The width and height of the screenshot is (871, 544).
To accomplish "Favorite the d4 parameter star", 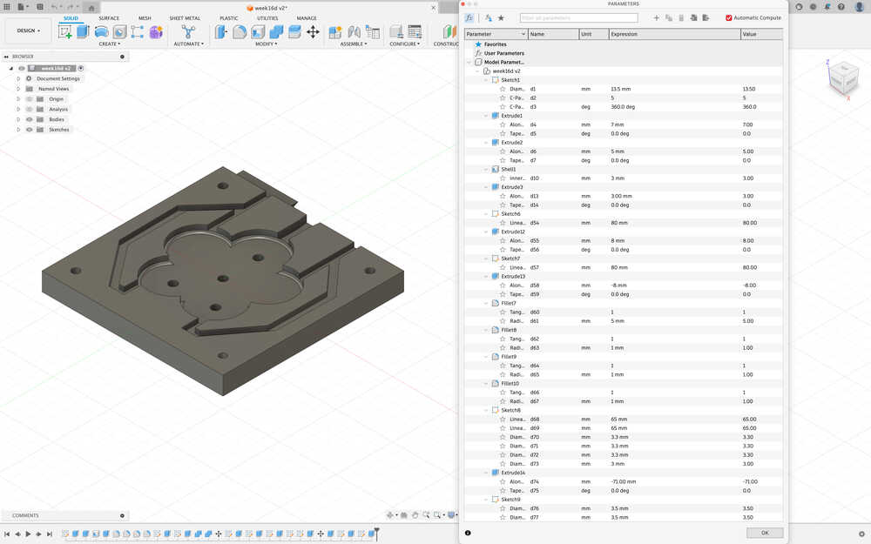I will 503,124.
